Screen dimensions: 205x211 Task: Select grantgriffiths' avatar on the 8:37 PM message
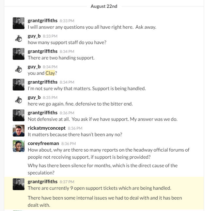tap(19, 184)
